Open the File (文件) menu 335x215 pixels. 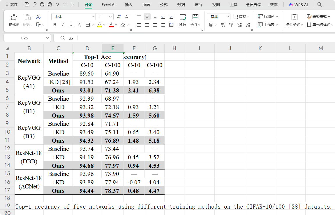click(12, 4)
